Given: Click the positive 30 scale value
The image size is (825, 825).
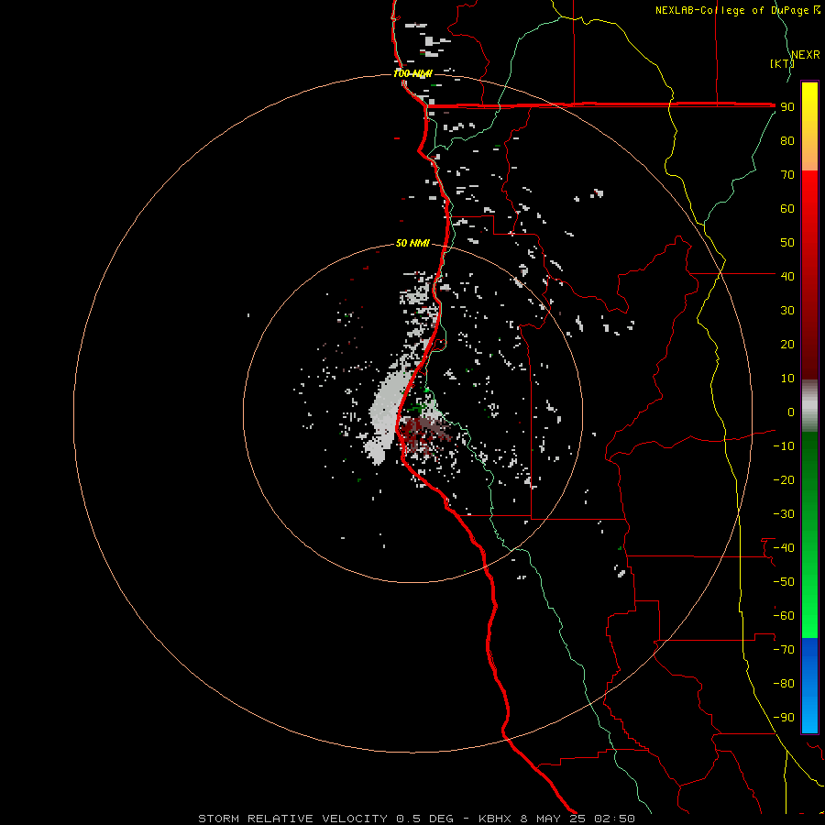Looking at the screenshot, I should [x=787, y=311].
